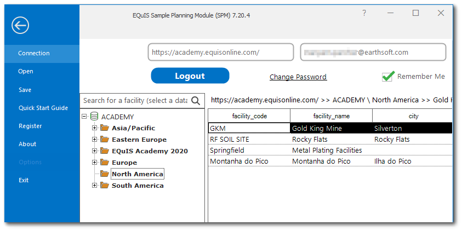The width and height of the screenshot is (462, 231).
Task: Toggle the Remember Me checkbox
Action: point(388,77)
